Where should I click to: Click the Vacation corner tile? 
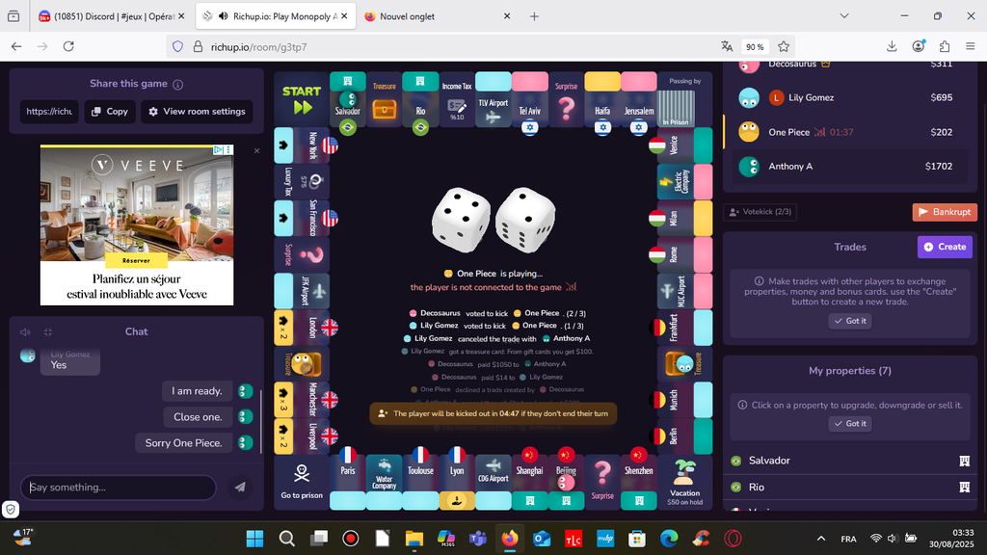click(x=685, y=482)
